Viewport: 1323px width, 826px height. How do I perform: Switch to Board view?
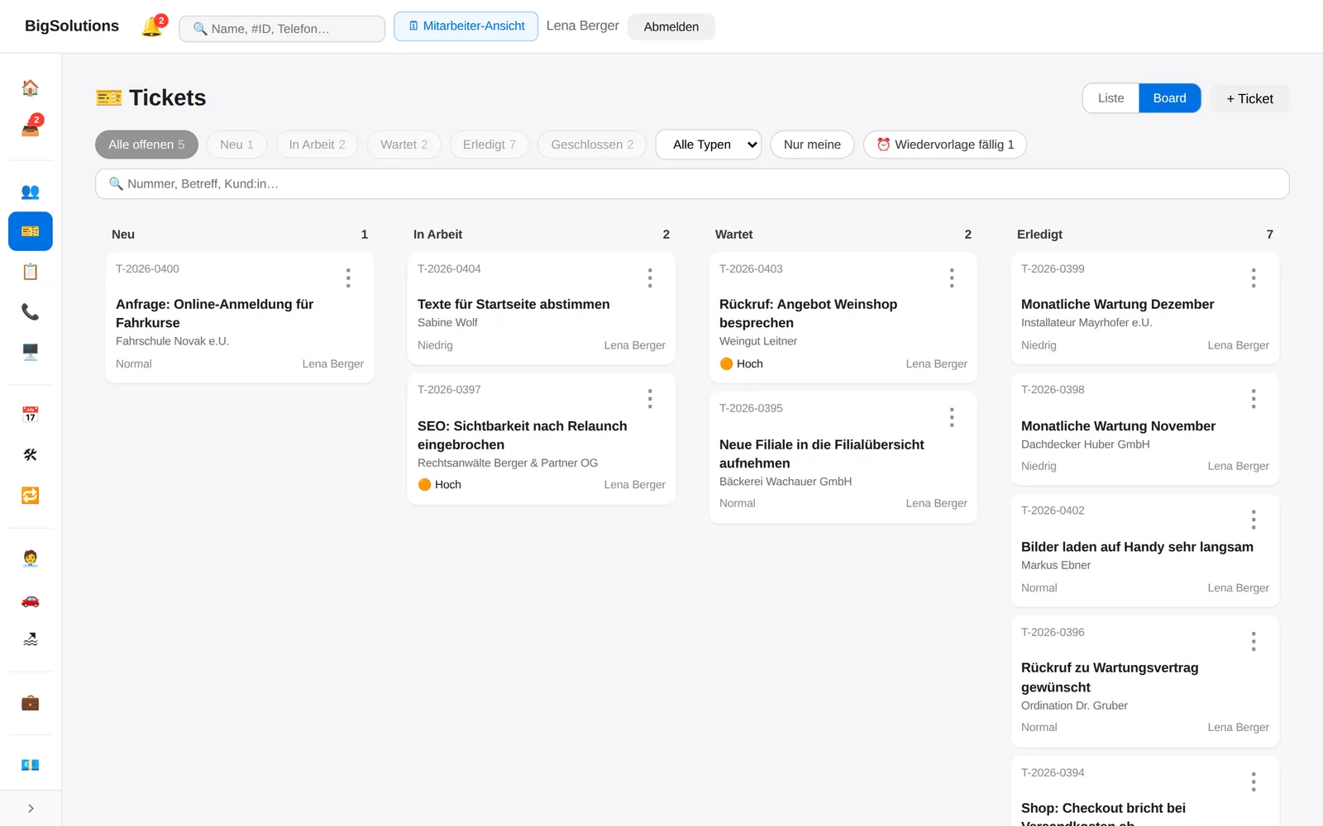(1169, 98)
